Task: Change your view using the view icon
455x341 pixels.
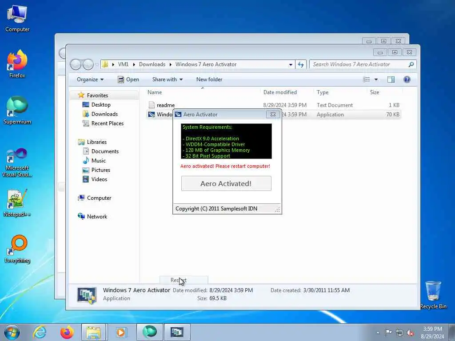Action: pyautogui.click(x=367, y=79)
